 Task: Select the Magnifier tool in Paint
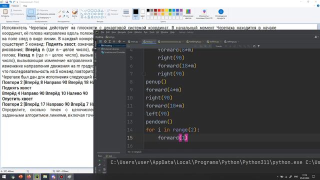point(67,16)
